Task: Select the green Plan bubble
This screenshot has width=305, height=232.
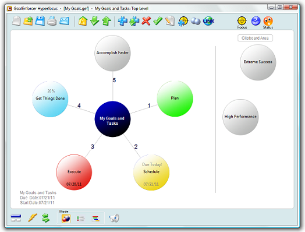Action: tap(175, 99)
